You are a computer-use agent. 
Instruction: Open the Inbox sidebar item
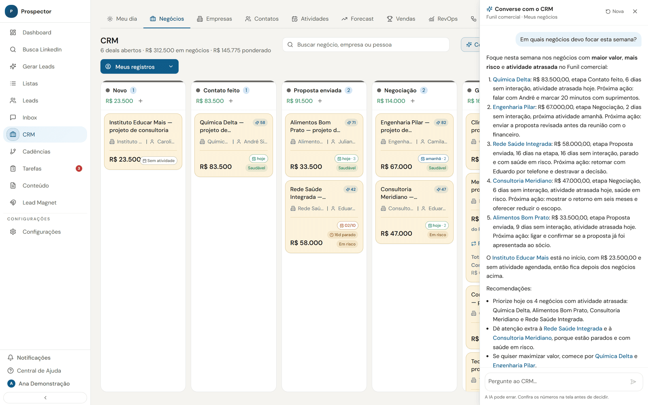tap(45, 117)
